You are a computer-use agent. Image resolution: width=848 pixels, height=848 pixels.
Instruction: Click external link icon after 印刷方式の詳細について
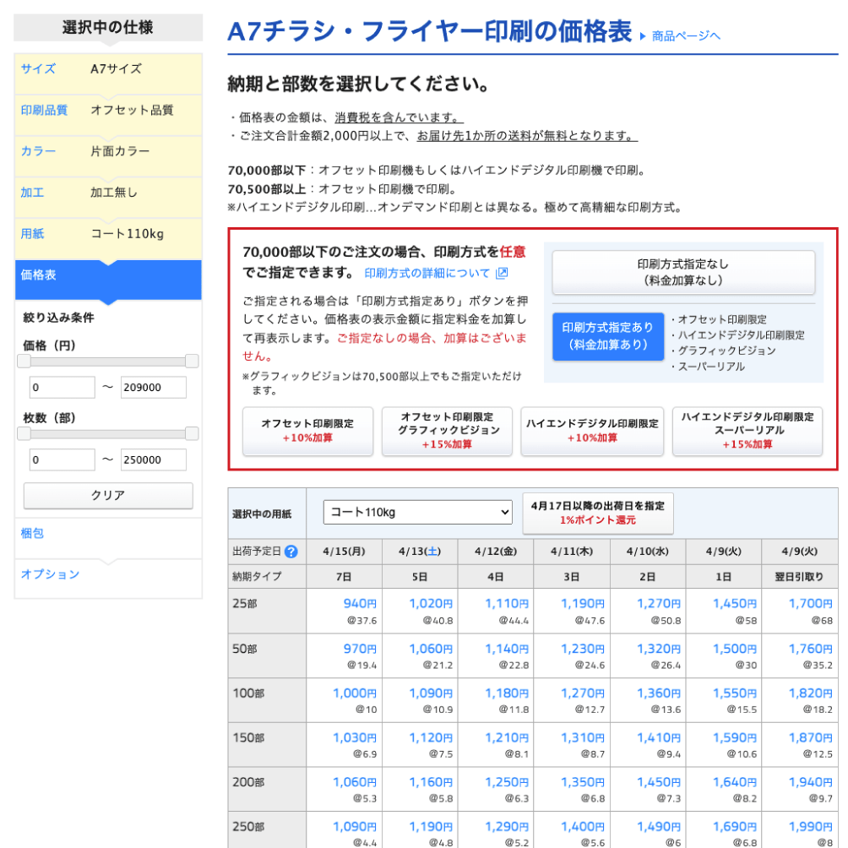click(502, 273)
